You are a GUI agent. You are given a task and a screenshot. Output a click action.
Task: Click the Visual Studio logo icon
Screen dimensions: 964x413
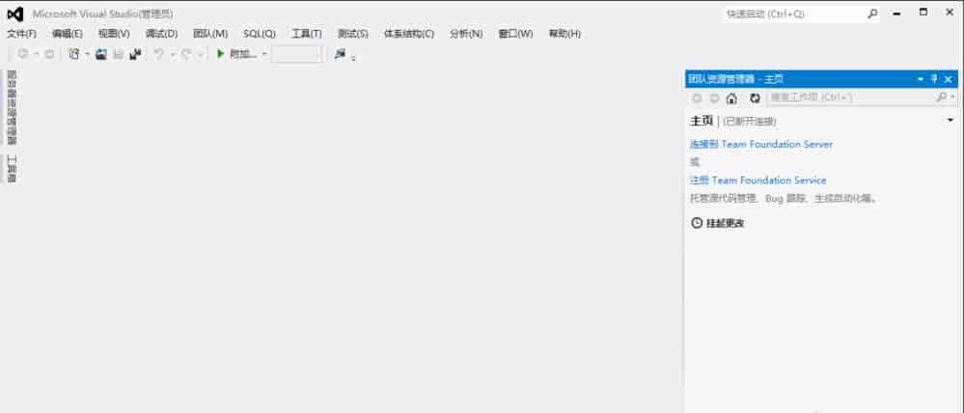14,14
